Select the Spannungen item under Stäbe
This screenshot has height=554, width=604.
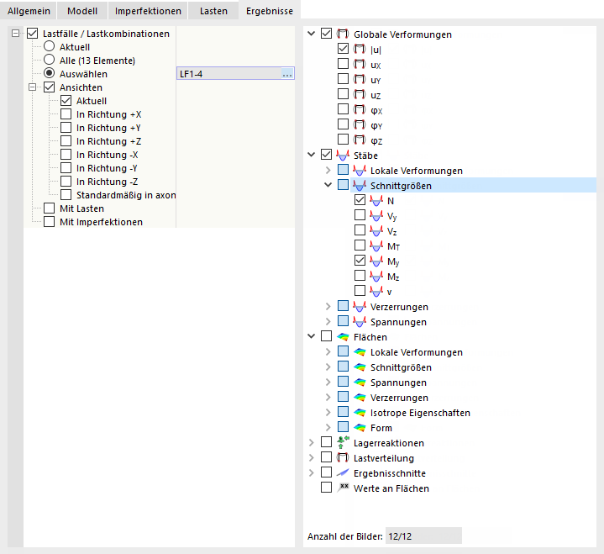pos(398,322)
